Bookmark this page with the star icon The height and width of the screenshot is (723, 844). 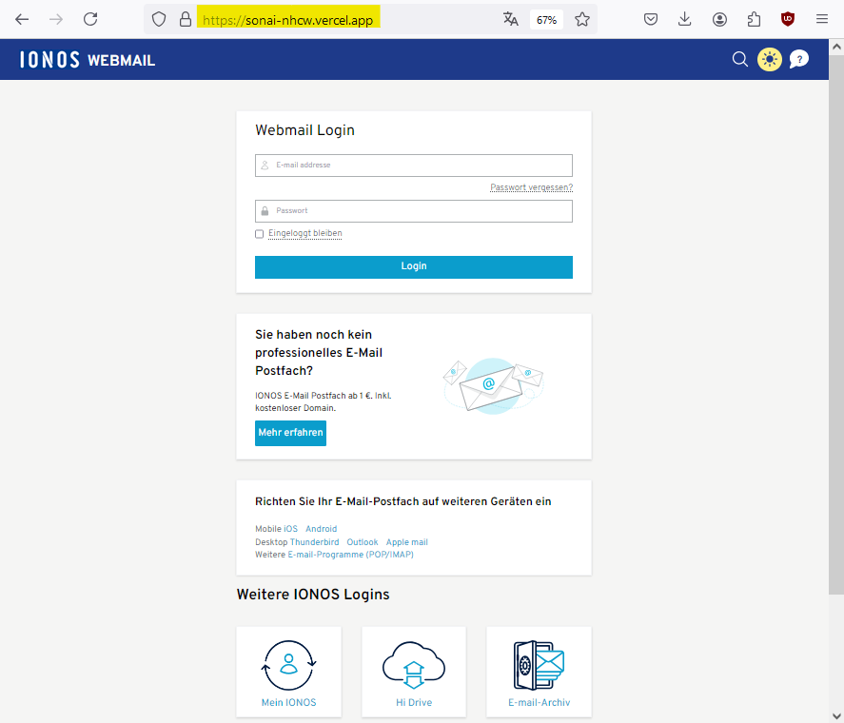pos(582,19)
